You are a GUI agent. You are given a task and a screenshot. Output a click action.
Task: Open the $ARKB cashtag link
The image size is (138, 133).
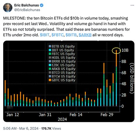[x=85, y=35]
